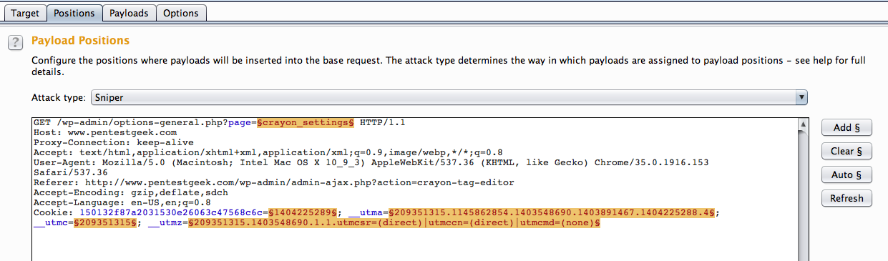Click the Refresh button
888x261 pixels.
tap(846, 198)
